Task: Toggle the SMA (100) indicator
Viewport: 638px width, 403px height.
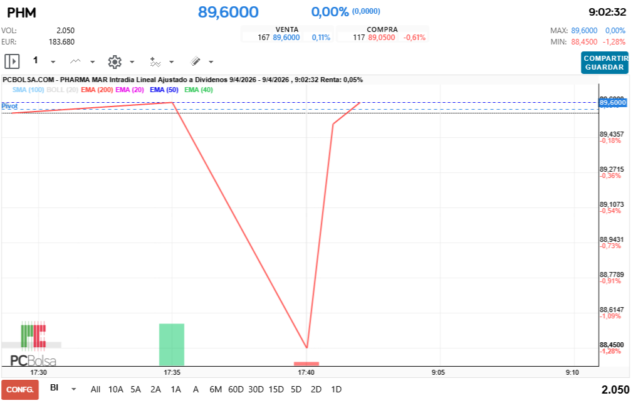Action: pyautogui.click(x=28, y=90)
